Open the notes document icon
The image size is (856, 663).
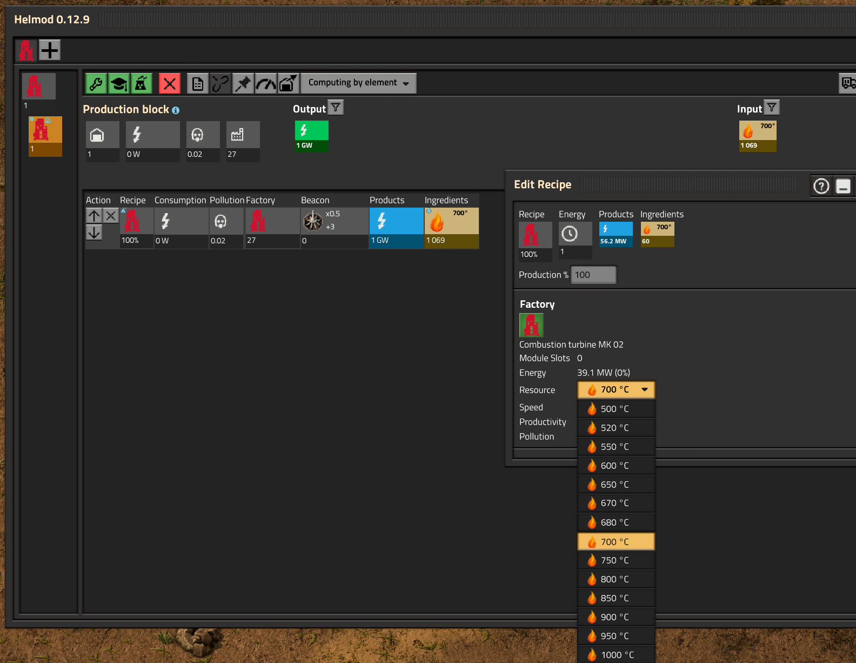(198, 83)
